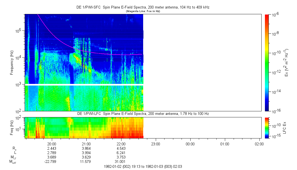
Task: Click the L value 6.241
Action: click(121, 152)
